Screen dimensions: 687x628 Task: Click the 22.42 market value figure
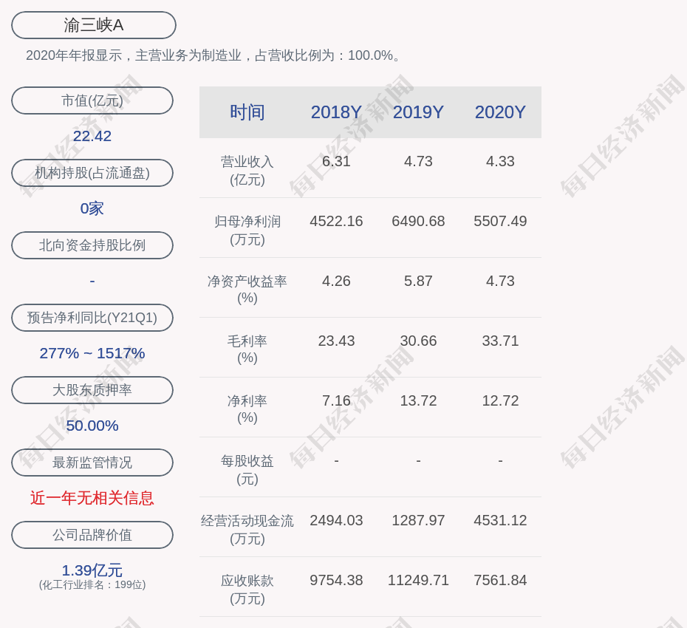pos(92,136)
